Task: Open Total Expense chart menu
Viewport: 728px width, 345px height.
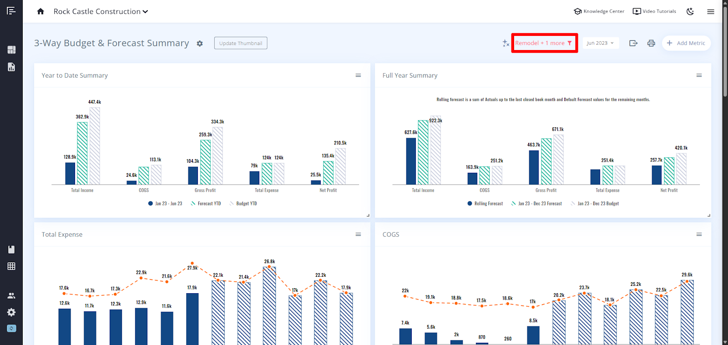Action: tap(358, 235)
